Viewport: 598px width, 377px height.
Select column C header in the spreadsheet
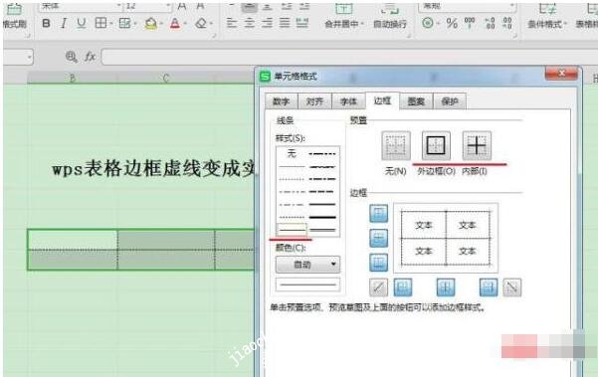(166, 79)
